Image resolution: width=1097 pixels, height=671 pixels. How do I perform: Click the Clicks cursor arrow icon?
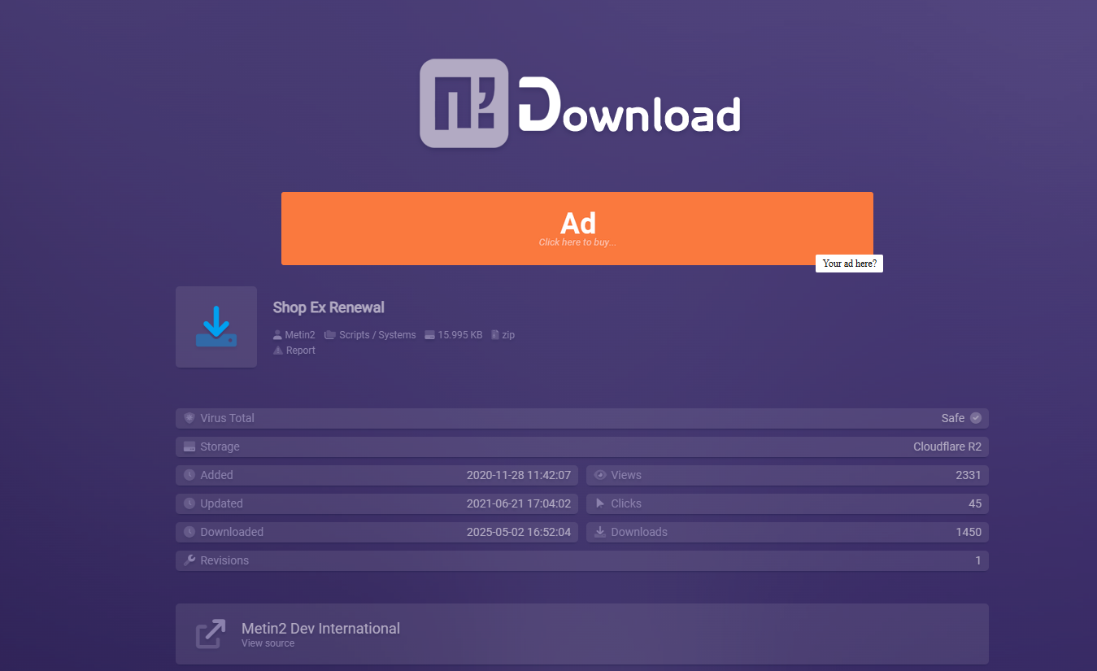600,503
